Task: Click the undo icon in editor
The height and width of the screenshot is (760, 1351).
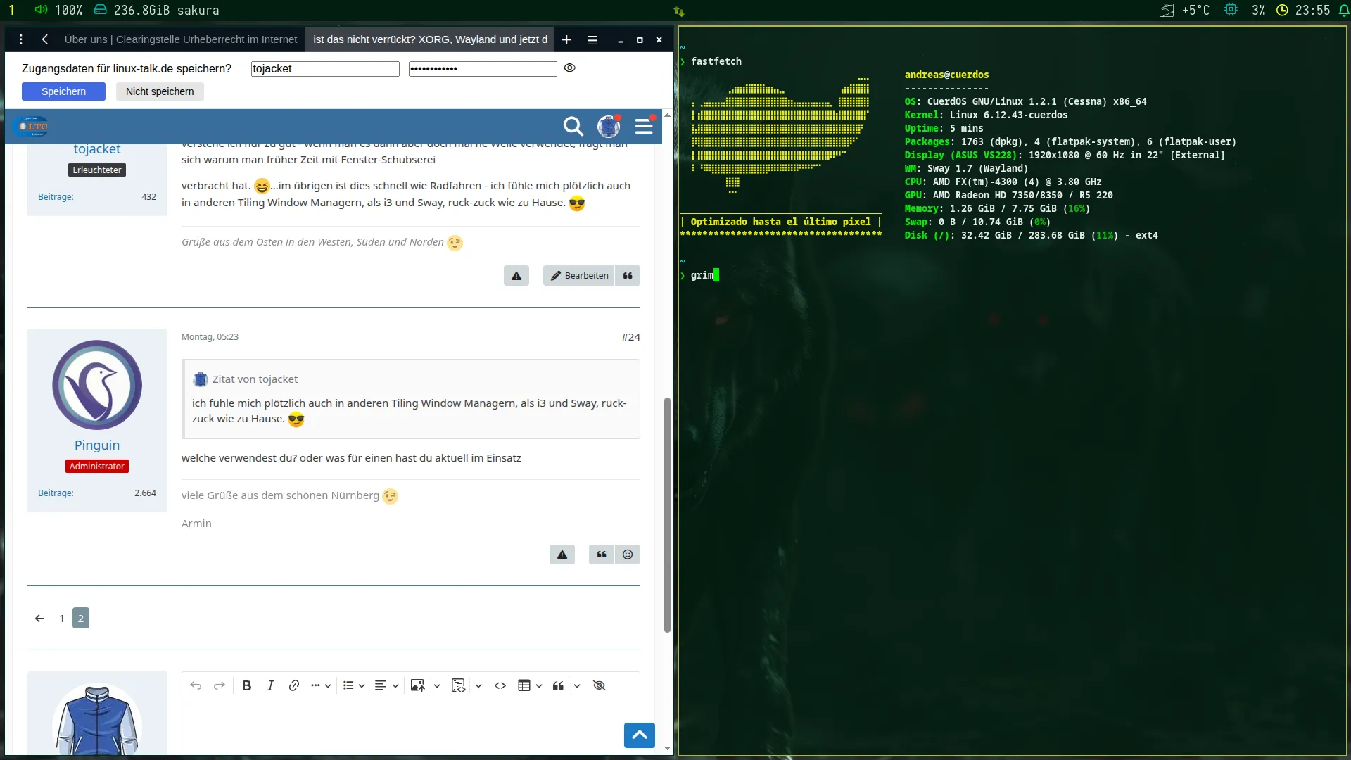Action: [x=196, y=685]
